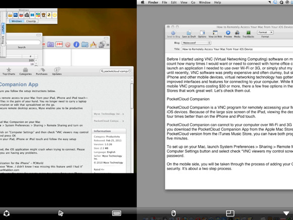Click the Photoshop icon in Windows palette
The image size is (293, 220).
(16, 15)
